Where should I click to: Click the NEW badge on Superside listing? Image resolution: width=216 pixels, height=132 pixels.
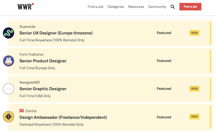coord(195,33)
